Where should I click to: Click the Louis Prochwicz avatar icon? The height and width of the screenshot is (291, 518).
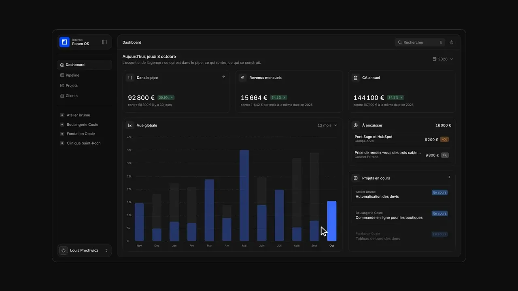click(64, 251)
